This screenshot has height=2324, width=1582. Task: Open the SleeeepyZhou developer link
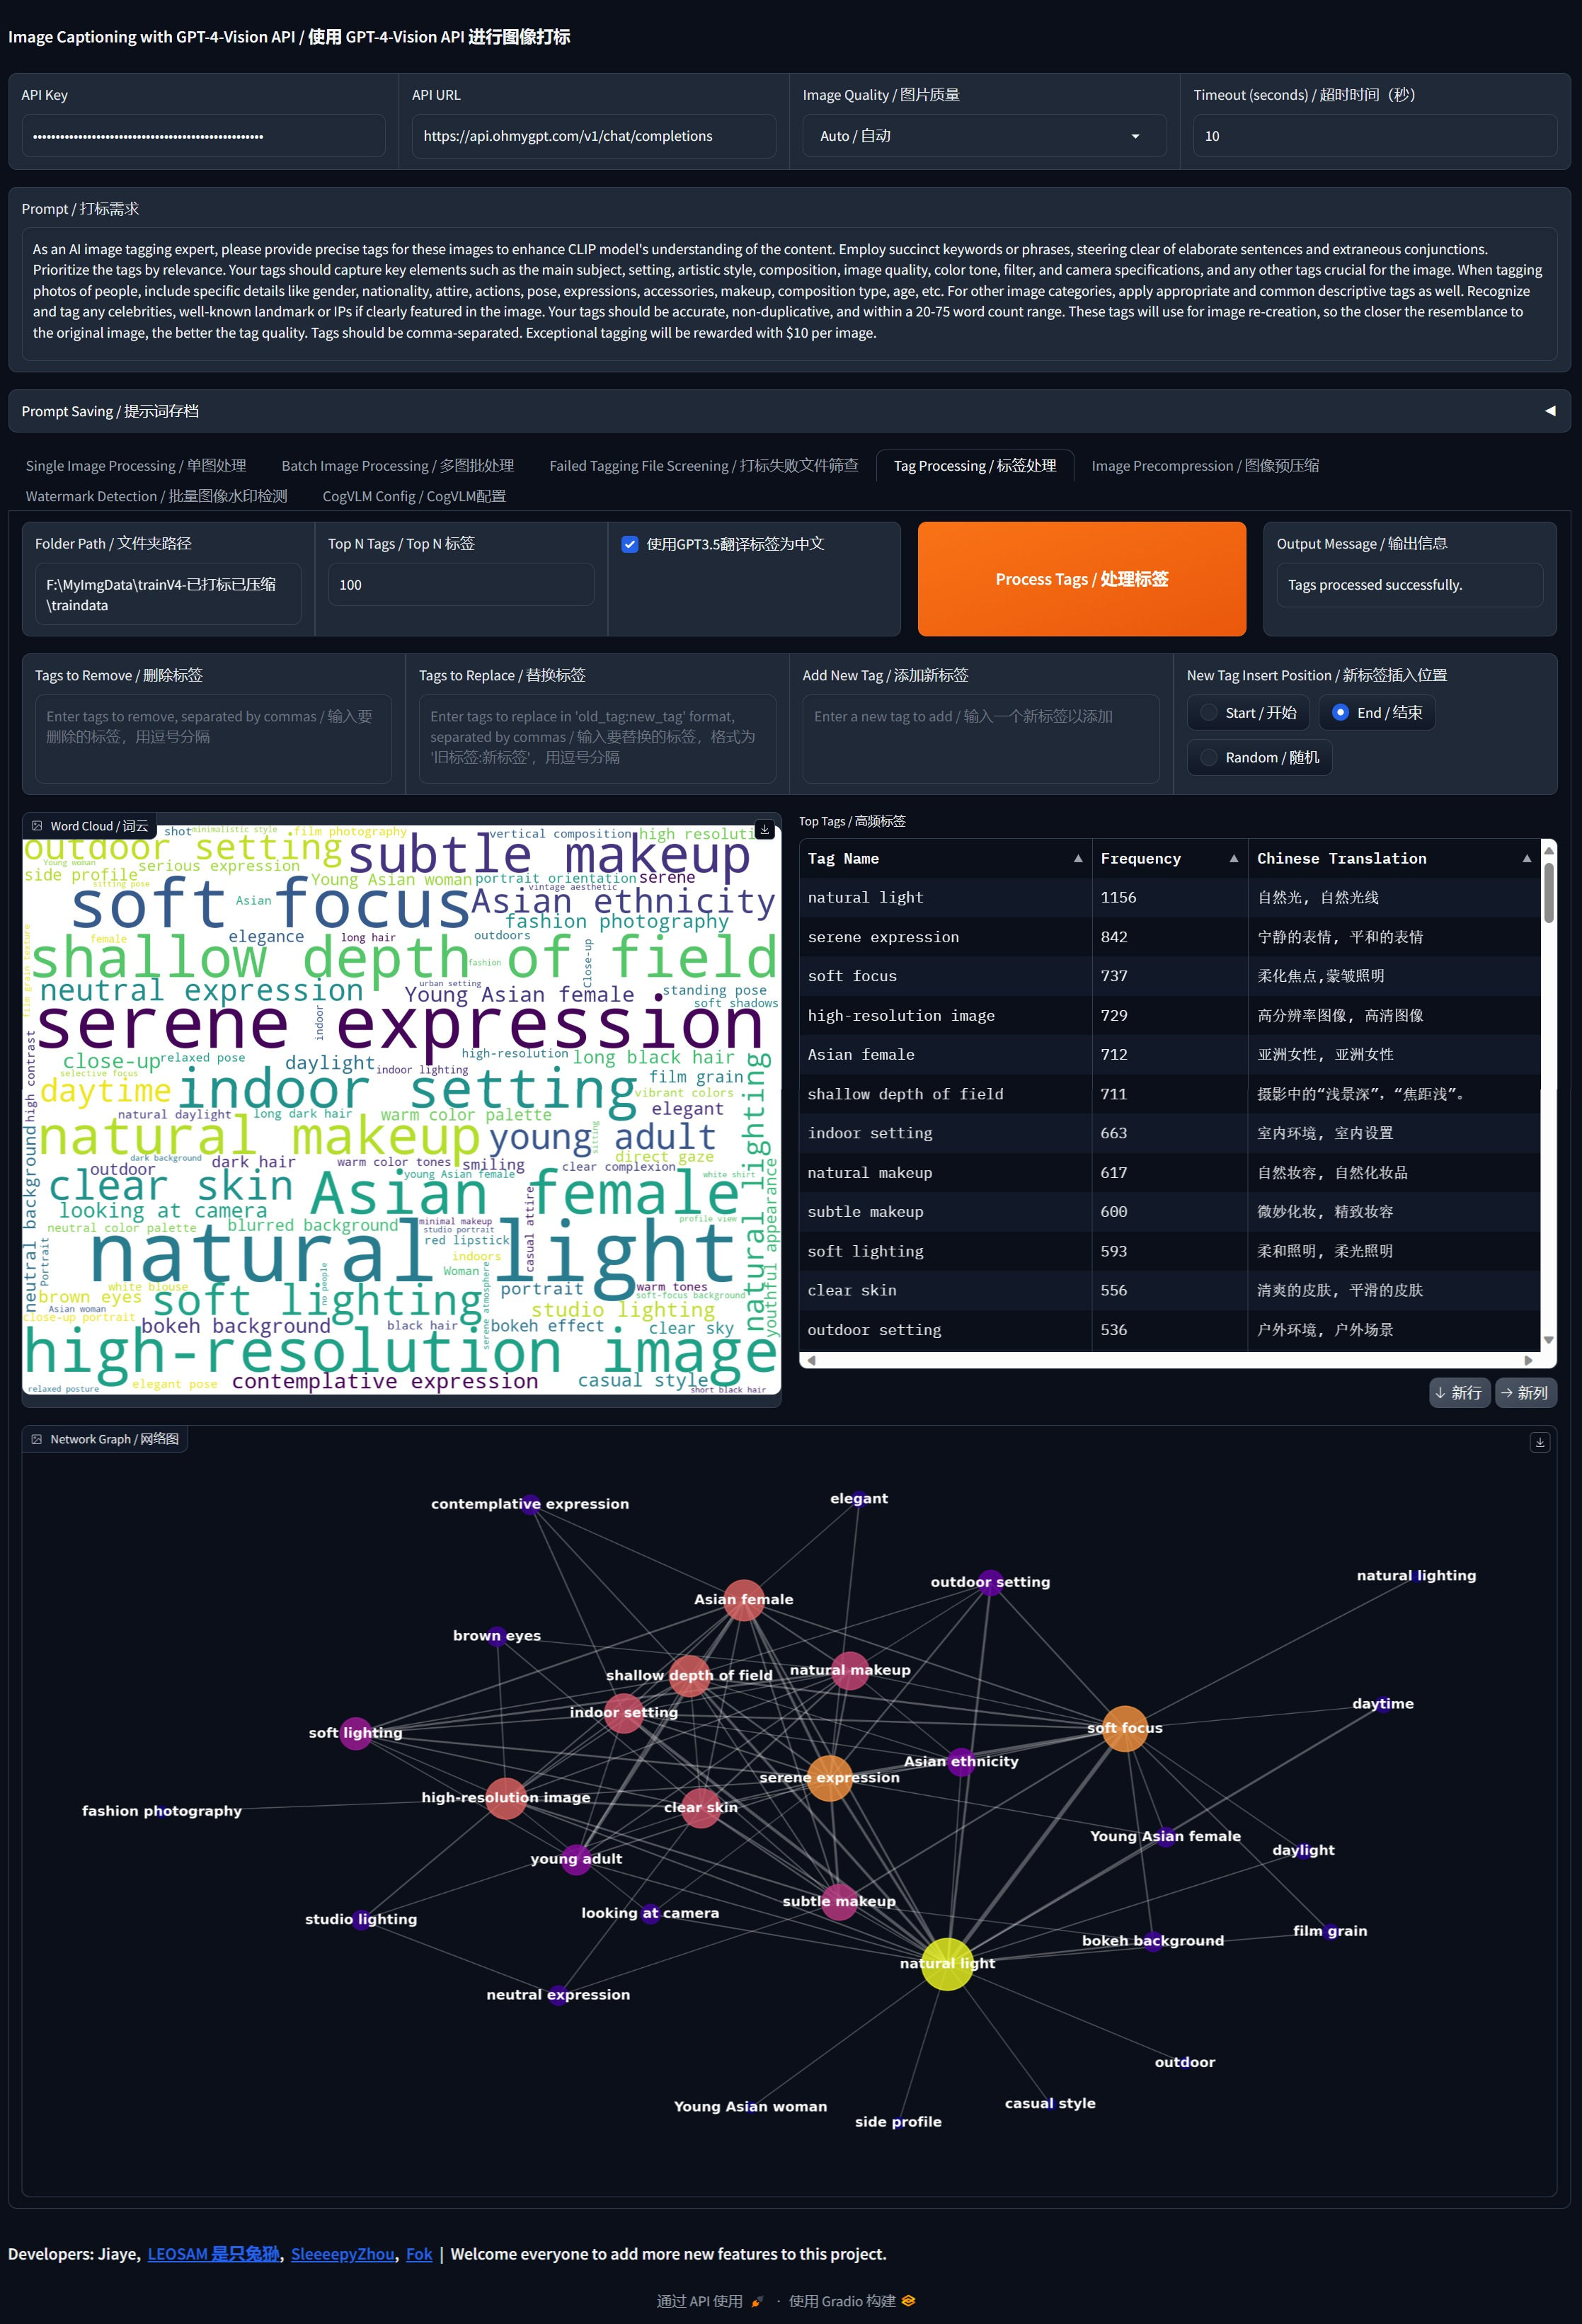(x=342, y=2254)
